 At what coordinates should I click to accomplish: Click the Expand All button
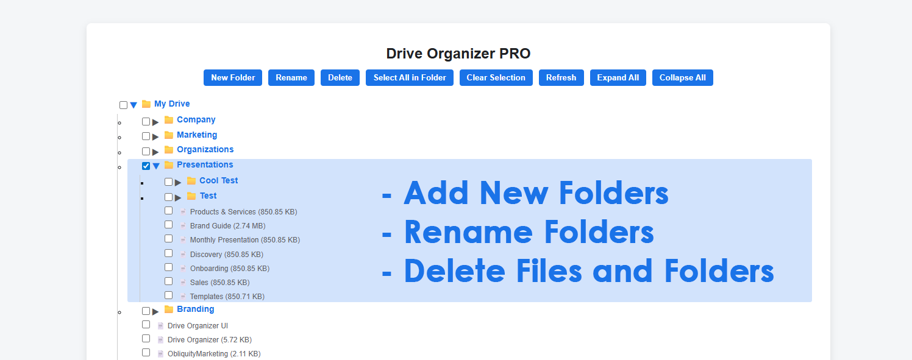coord(618,77)
